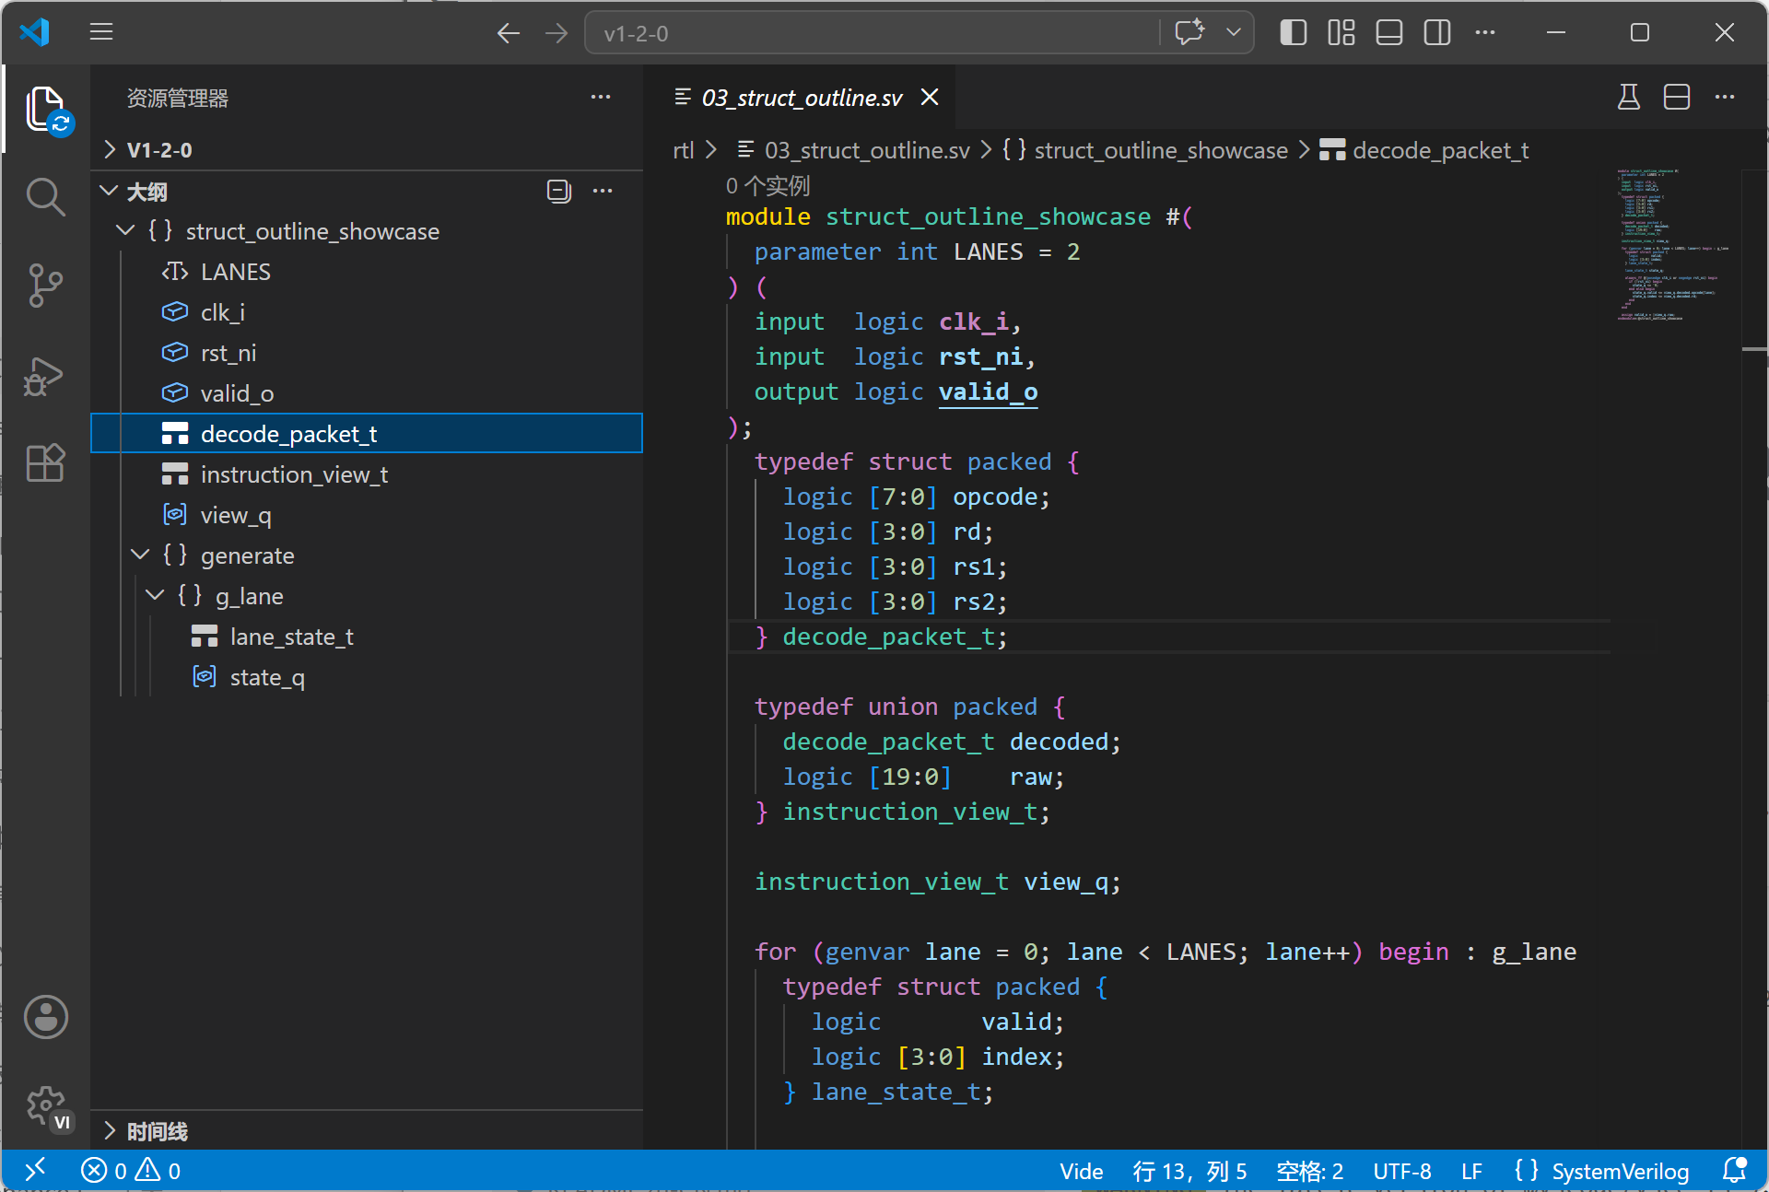Click the valid_o identifier in code
Image resolution: width=1769 pixels, height=1192 pixels.
pyautogui.click(x=988, y=391)
